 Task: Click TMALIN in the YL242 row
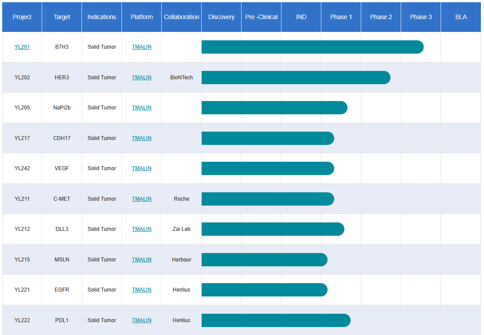tap(141, 168)
